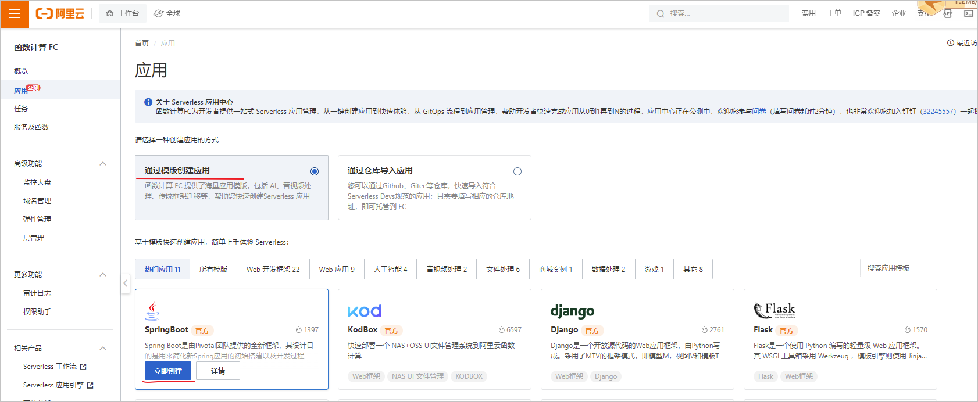
Task: Switch to 游戏 1 tab
Action: (654, 270)
